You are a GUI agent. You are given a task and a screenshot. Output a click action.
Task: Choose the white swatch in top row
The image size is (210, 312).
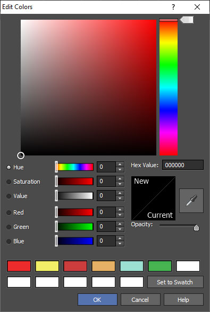tap(188, 266)
